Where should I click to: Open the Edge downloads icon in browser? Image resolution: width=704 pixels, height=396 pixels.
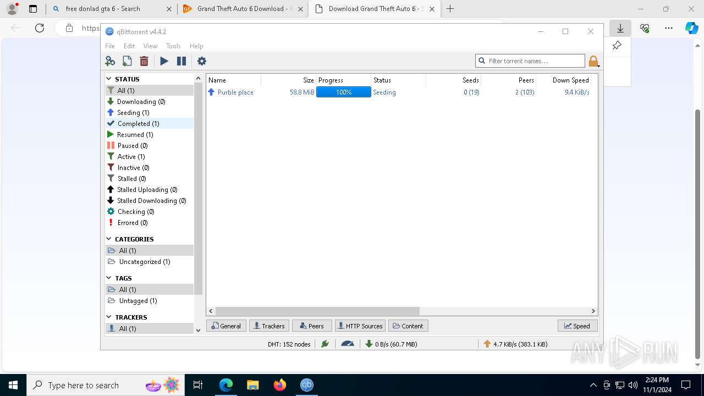(620, 28)
